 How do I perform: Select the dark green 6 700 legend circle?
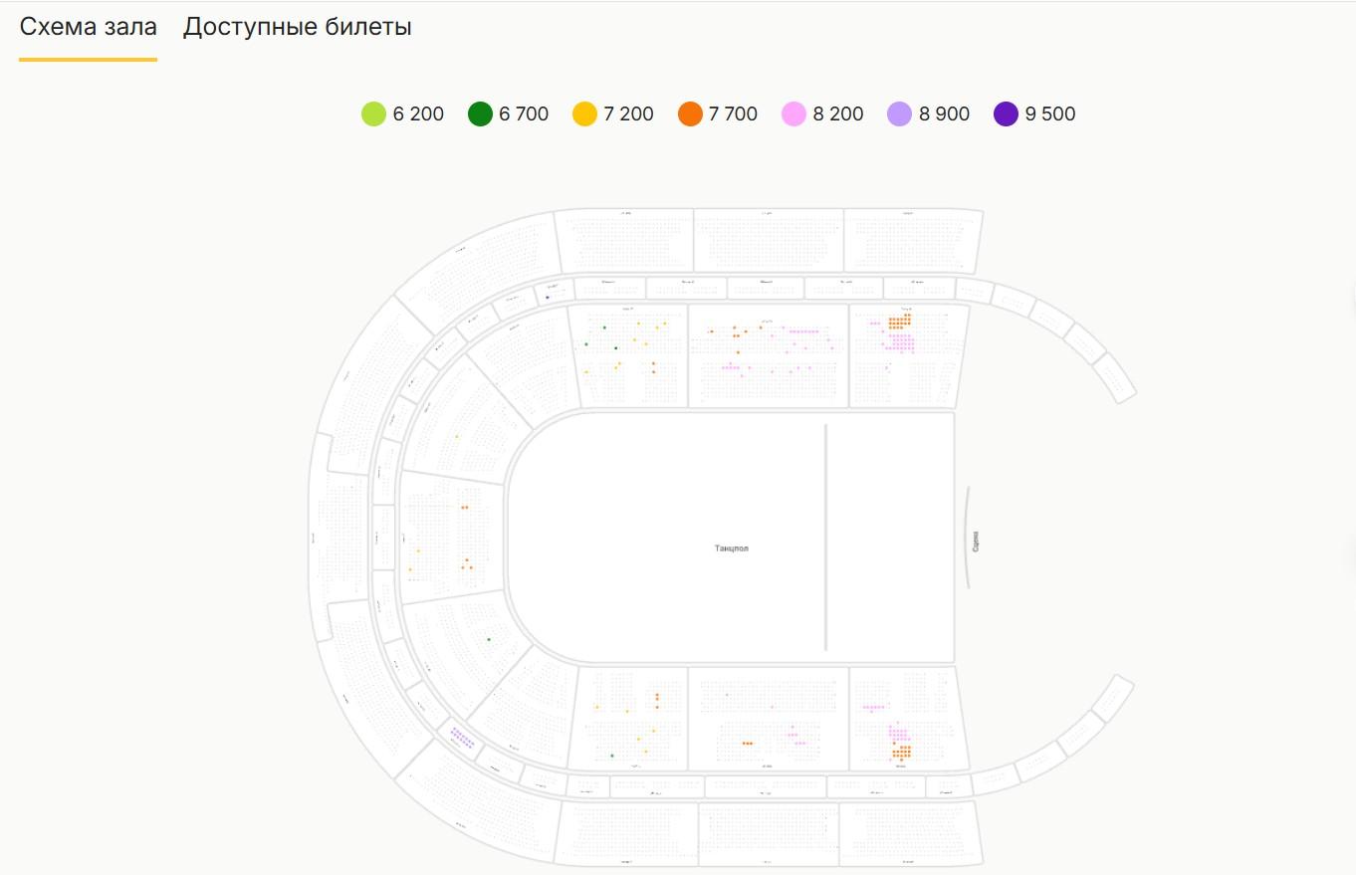point(480,114)
